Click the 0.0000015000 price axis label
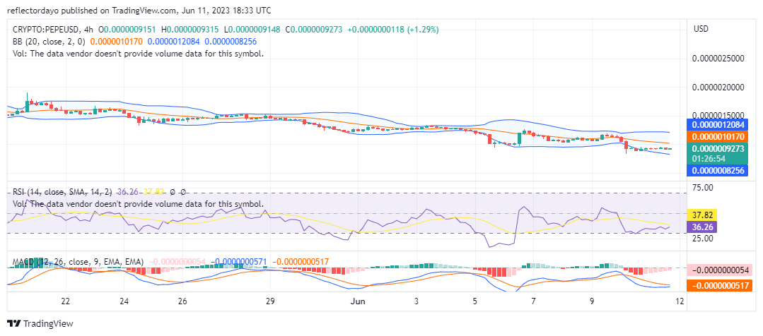 click(x=718, y=116)
